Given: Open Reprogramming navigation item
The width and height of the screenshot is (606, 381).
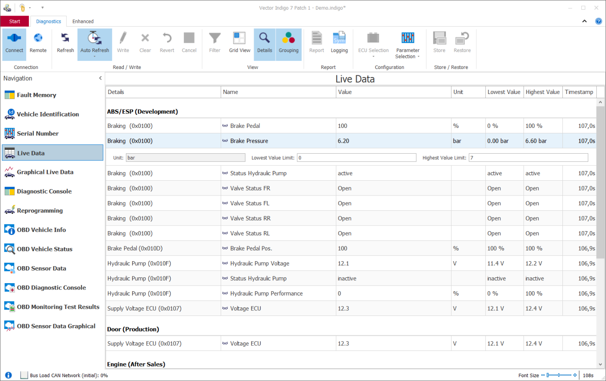Looking at the screenshot, I should pos(53,210).
